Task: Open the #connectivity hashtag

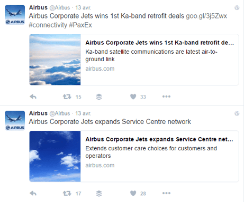Action: tap(48, 25)
